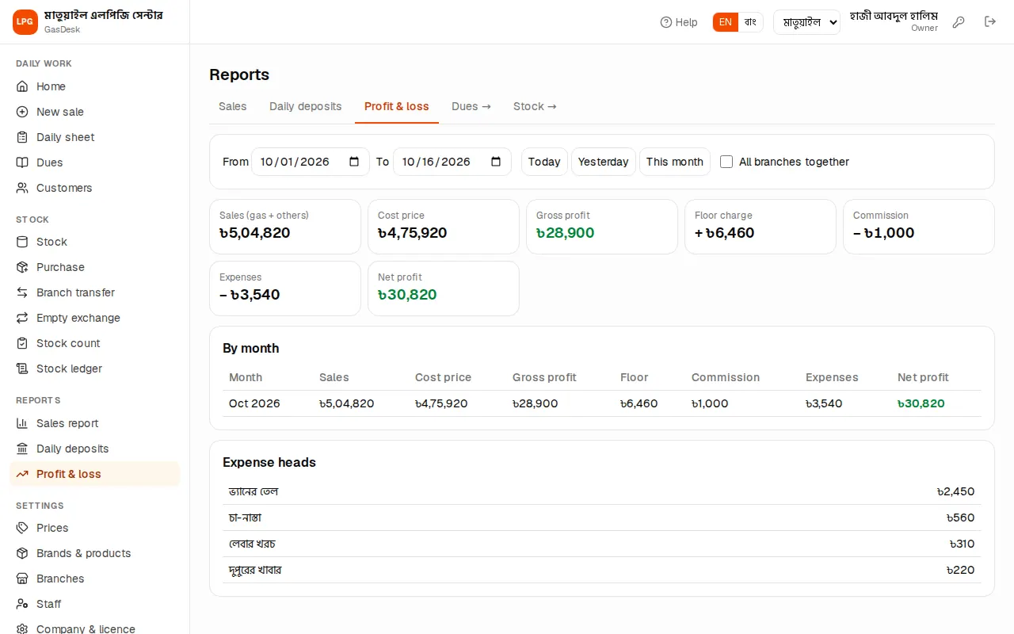Go to the Dues → tab
Image resolution: width=1014 pixels, height=634 pixels.
471,106
